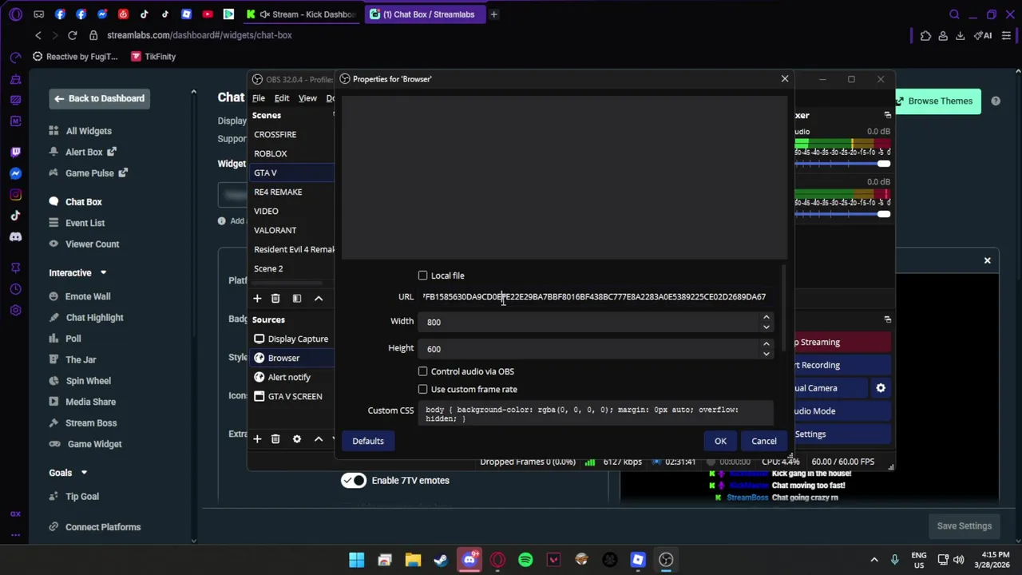Open TikFinity bookmark
Screen dimensions: 1022x575
pyautogui.click(x=153, y=57)
